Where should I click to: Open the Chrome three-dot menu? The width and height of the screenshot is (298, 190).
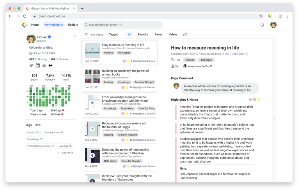click(x=288, y=16)
